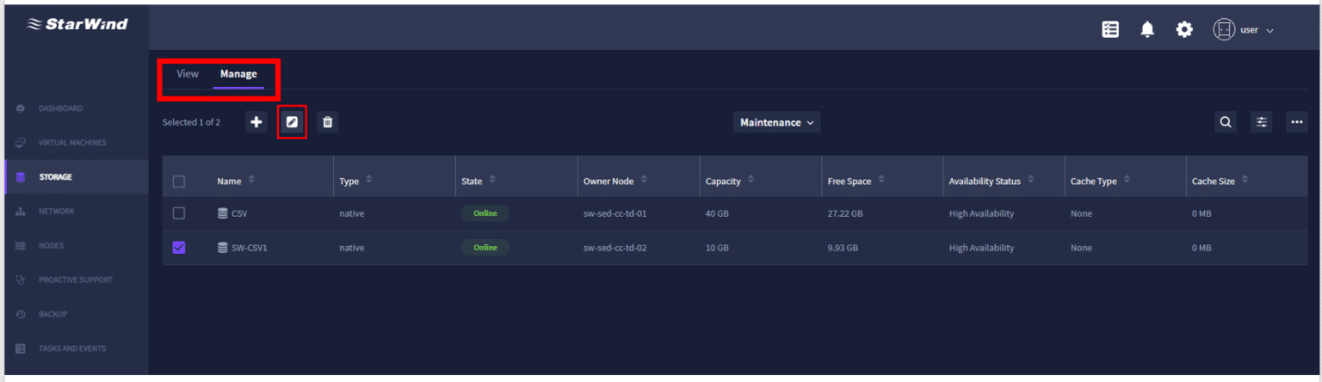This screenshot has height=382, width=1322.
Task: Click the Virtual Machines sidebar icon
Action: click(21, 143)
